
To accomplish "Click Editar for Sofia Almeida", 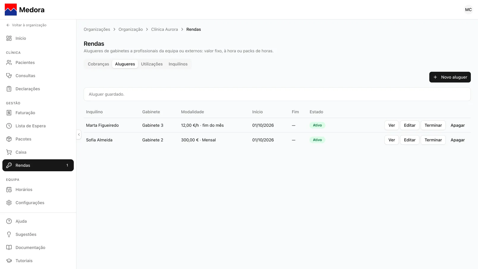I will click(410, 140).
